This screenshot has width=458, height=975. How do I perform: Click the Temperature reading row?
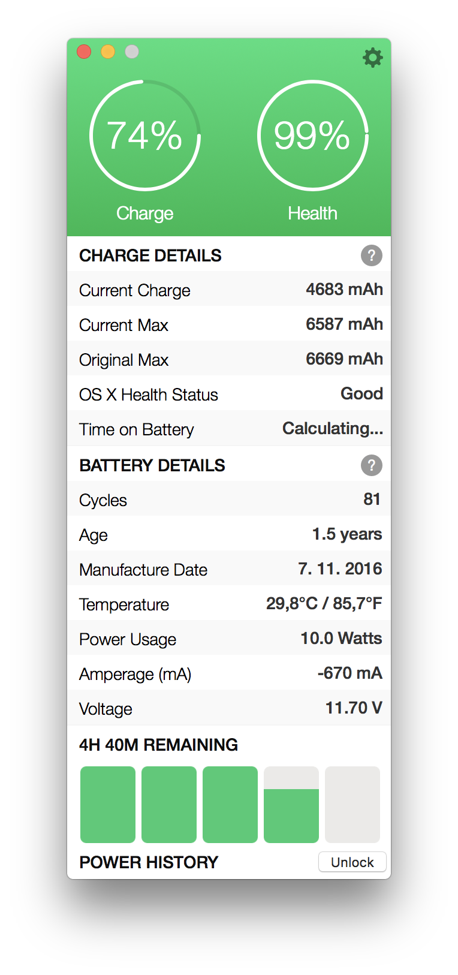pos(229,604)
